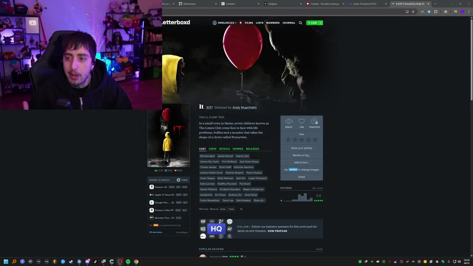Open the LISTS menu
473x266 pixels.
(x=259, y=23)
